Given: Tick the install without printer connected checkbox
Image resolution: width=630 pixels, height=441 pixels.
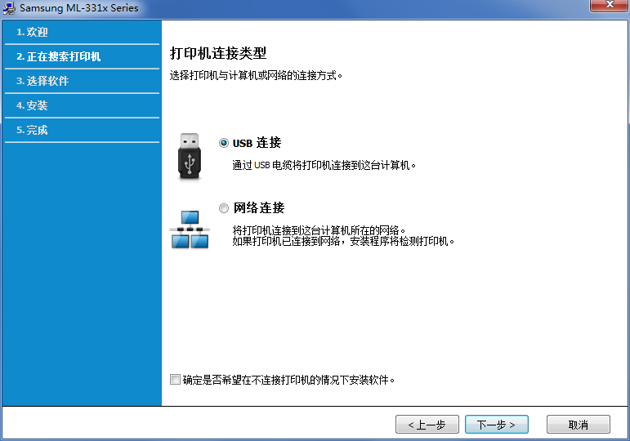Looking at the screenshot, I should pyautogui.click(x=175, y=379).
